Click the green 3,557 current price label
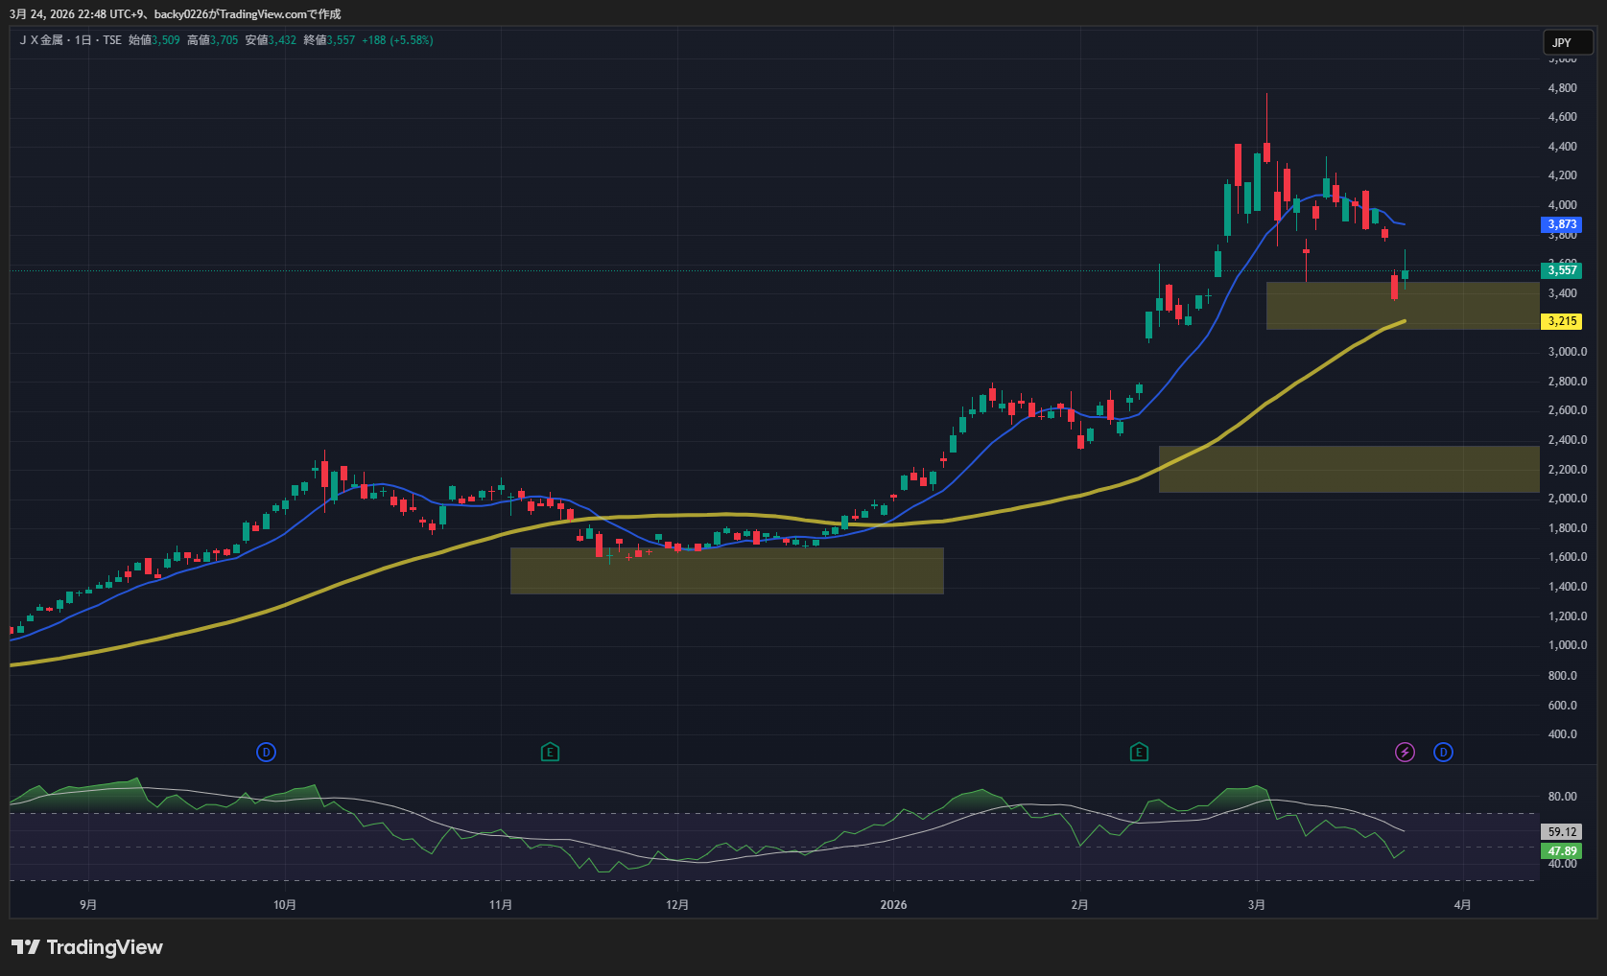The width and height of the screenshot is (1607, 976). click(1562, 270)
